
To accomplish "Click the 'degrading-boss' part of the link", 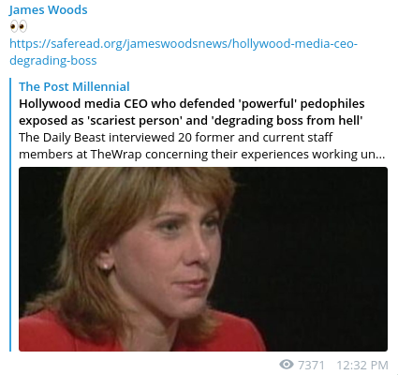I will 53,60.
